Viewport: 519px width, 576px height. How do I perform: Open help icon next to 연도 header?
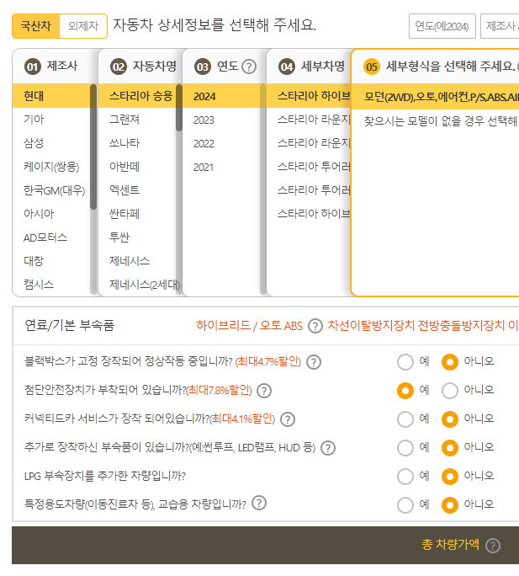(249, 67)
